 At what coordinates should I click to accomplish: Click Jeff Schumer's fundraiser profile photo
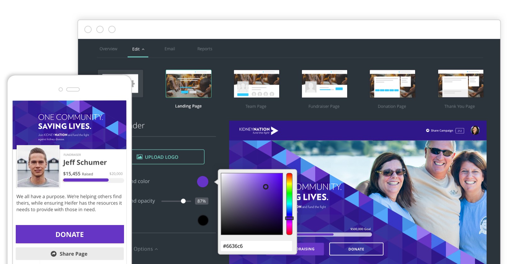coord(38,166)
